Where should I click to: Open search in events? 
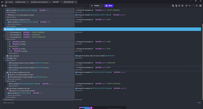coord(197,6)
